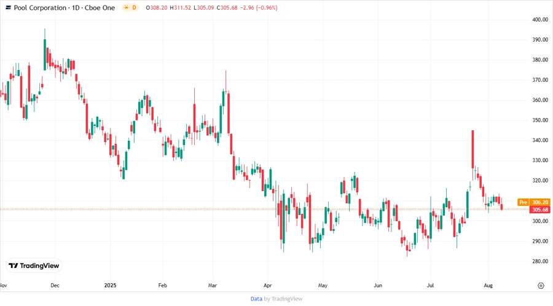Image resolution: width=553 pixels, height=306 pixels.
Task: Click the 2025 label on time axis
Action: (110, 285)
